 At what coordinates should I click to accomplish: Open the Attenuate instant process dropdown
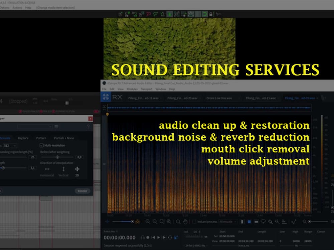point(227,222)
